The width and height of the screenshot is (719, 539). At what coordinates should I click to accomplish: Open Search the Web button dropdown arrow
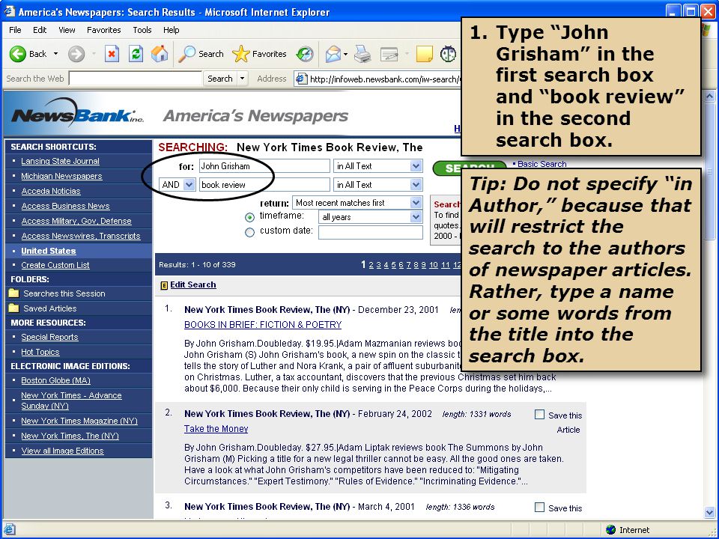click(x=242, y=79)
